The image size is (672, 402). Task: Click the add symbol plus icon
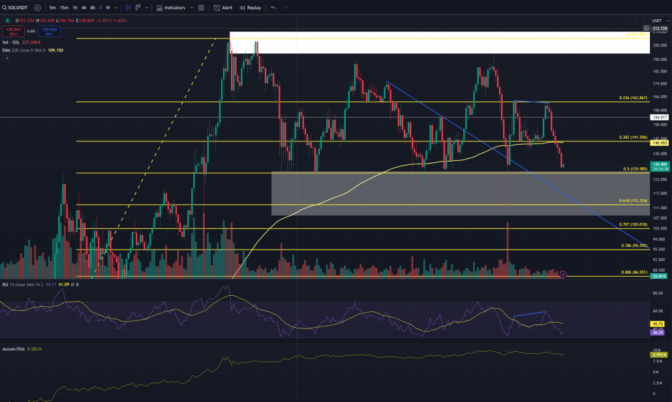tap(37, 8)
